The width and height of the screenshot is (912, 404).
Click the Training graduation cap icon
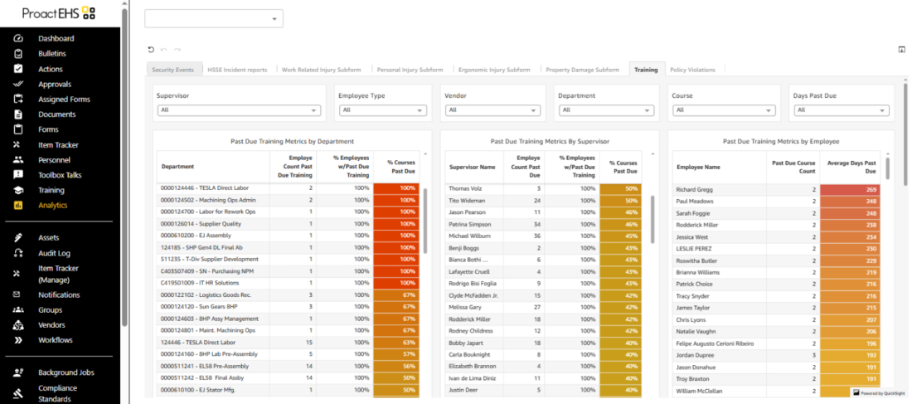[x=18, y=190]
